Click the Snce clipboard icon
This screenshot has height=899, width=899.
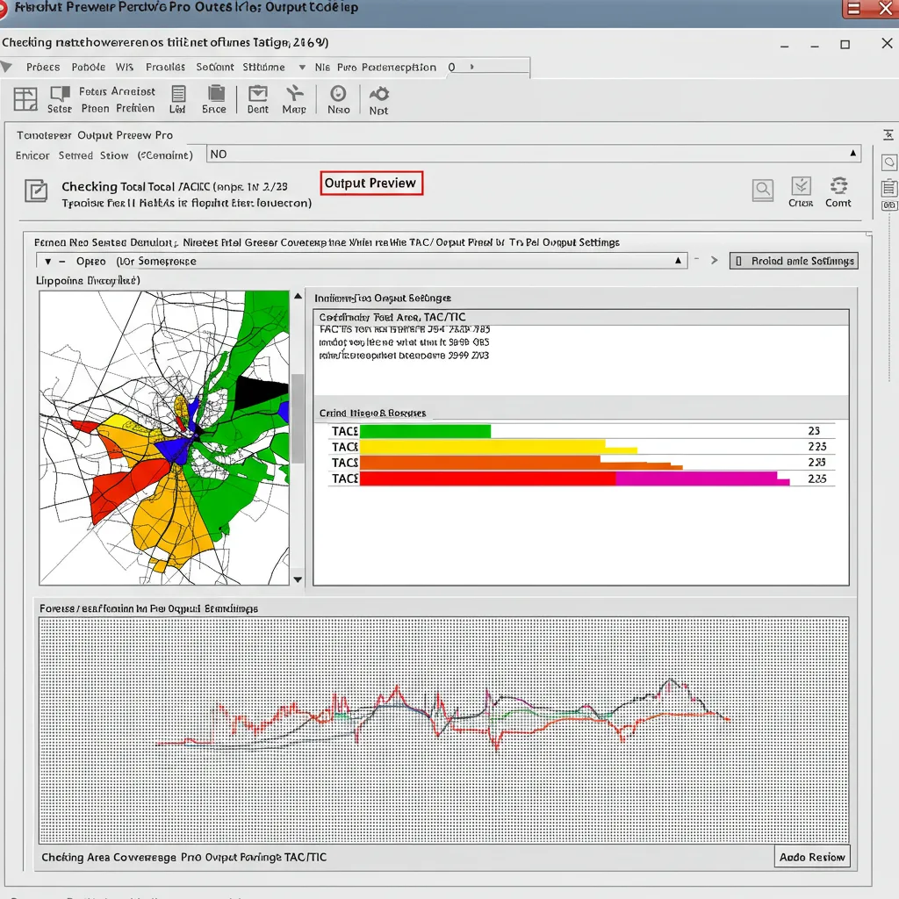(x=214, y=99)
